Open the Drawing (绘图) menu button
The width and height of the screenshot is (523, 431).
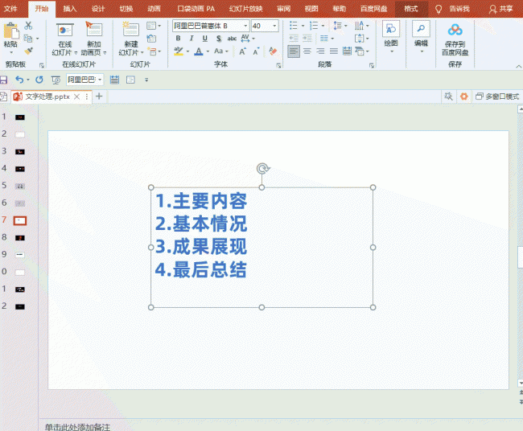click(x=391, y=37)
